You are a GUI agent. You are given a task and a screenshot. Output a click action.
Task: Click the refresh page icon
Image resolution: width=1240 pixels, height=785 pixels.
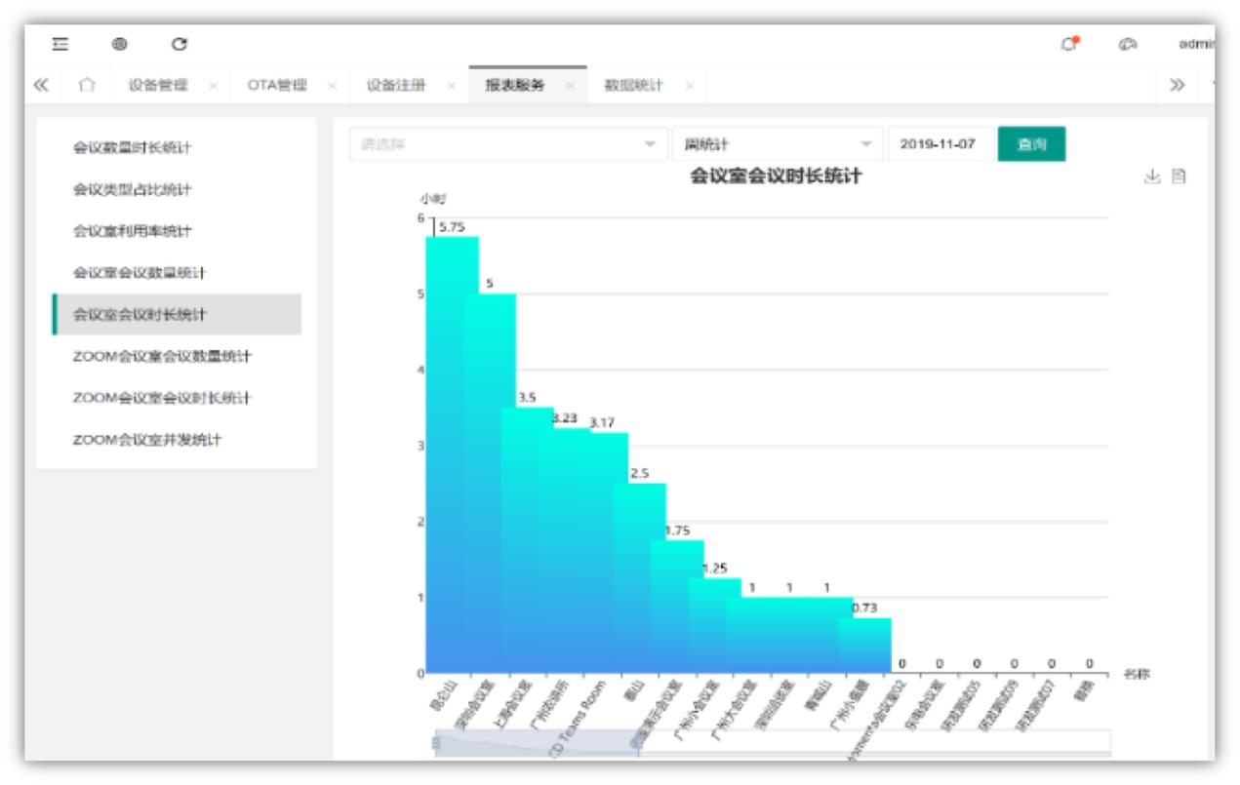coord(179,44)
